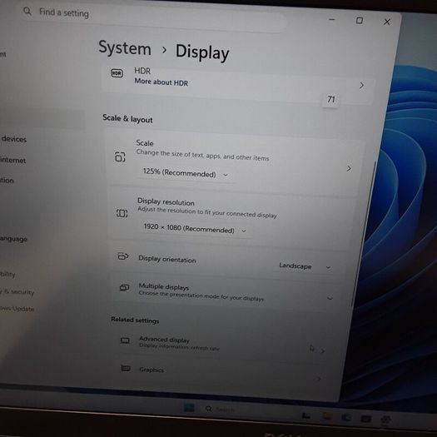Open the 1920 × 1080 resolution dropdown
Image resolution: width=437 pixels, height=437 pixels.
(195, 229)
